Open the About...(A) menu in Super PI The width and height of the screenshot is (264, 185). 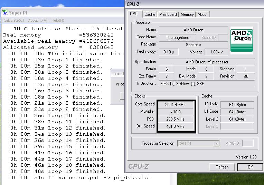point(38,20)
